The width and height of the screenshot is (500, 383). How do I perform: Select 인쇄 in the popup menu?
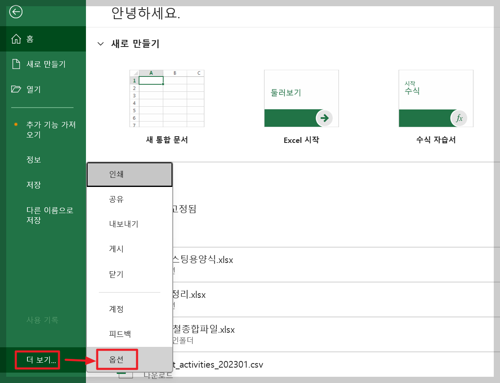(x=129, y=174)
